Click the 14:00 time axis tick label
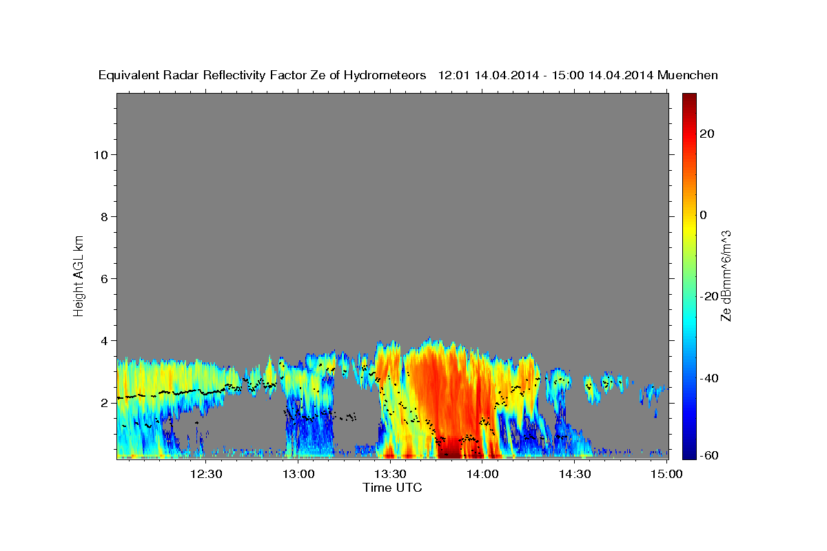827x551 pixels. (x=482, y=475)
